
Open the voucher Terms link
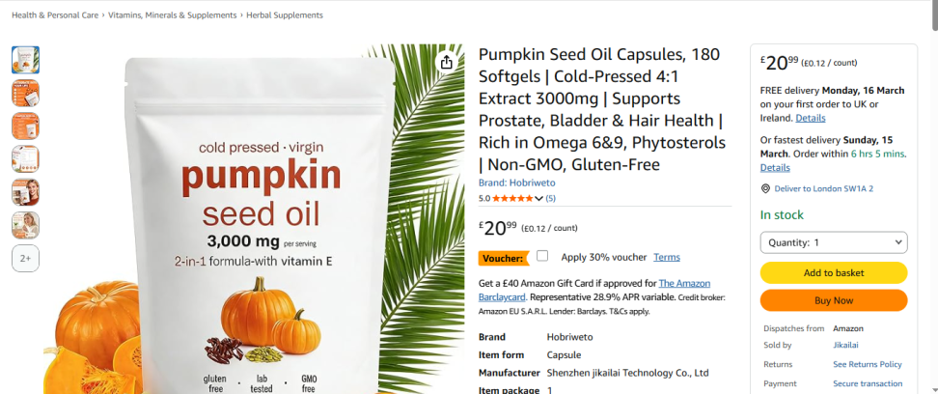[x=667, y=257]
